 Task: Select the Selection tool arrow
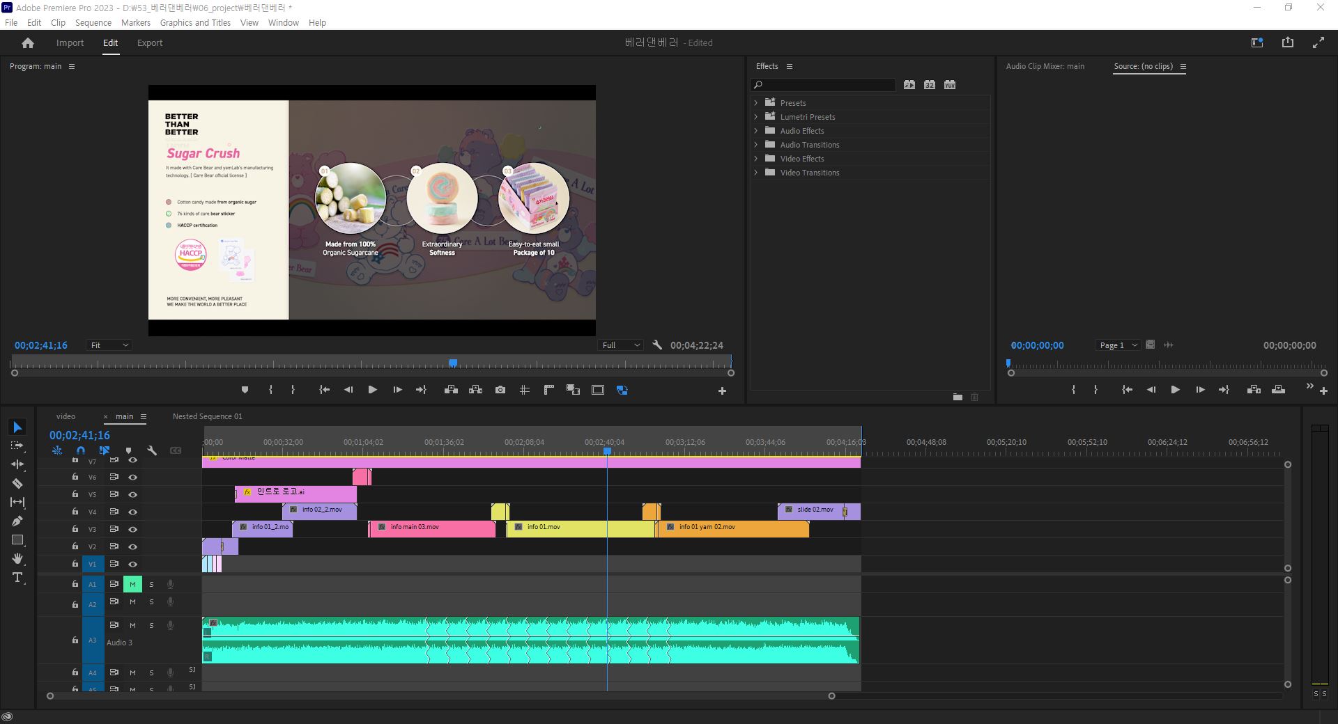pyautogui.click(x=17, y=427)
